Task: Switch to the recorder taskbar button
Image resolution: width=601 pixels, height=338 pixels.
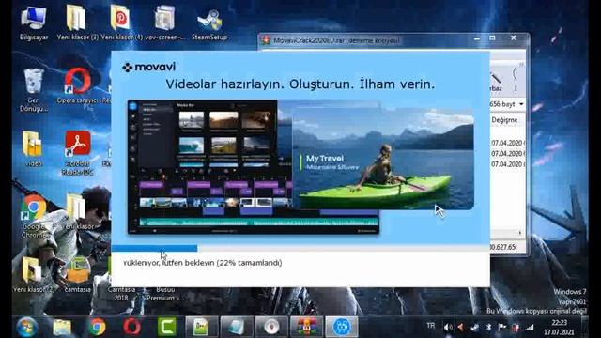Action: (271, 327)
